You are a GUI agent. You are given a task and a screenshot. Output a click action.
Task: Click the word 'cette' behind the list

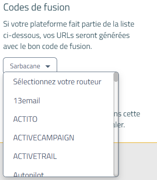[132, 114]
